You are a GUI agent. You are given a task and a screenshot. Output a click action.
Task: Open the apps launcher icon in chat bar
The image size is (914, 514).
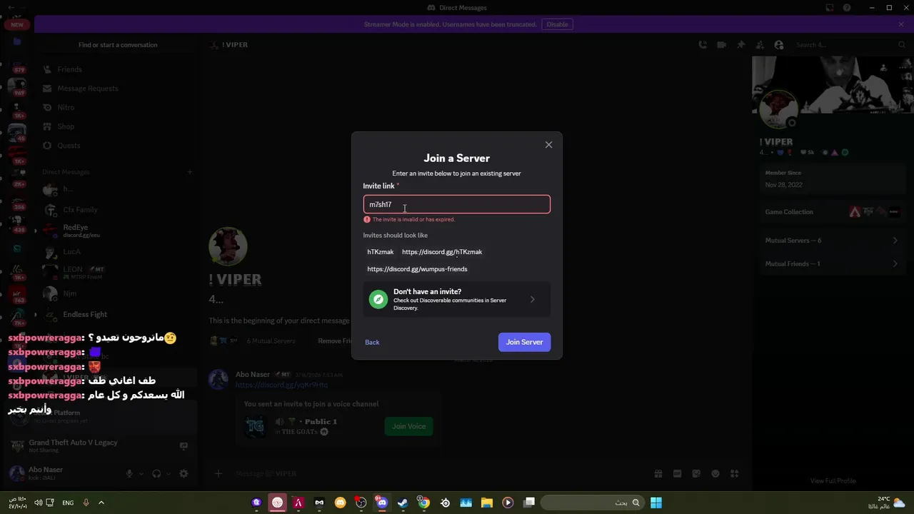tap(734, 473)
